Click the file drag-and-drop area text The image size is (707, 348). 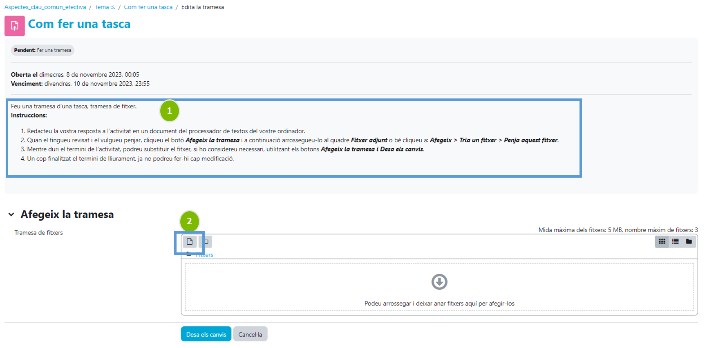click(439, 303)
